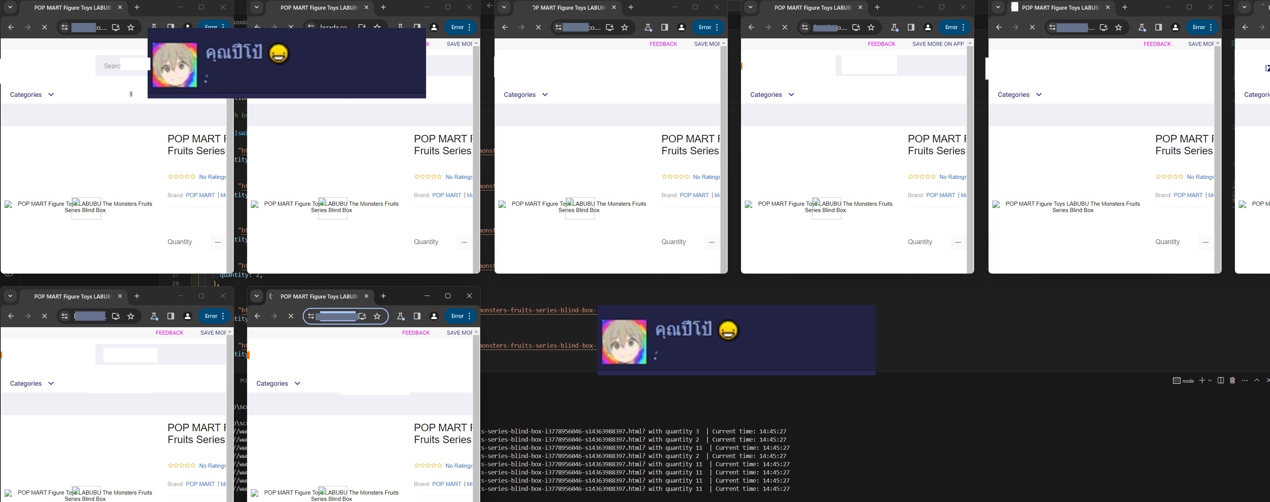
Task: Expand Categories in first top-row browser window
Action: (x=32, y=95)
